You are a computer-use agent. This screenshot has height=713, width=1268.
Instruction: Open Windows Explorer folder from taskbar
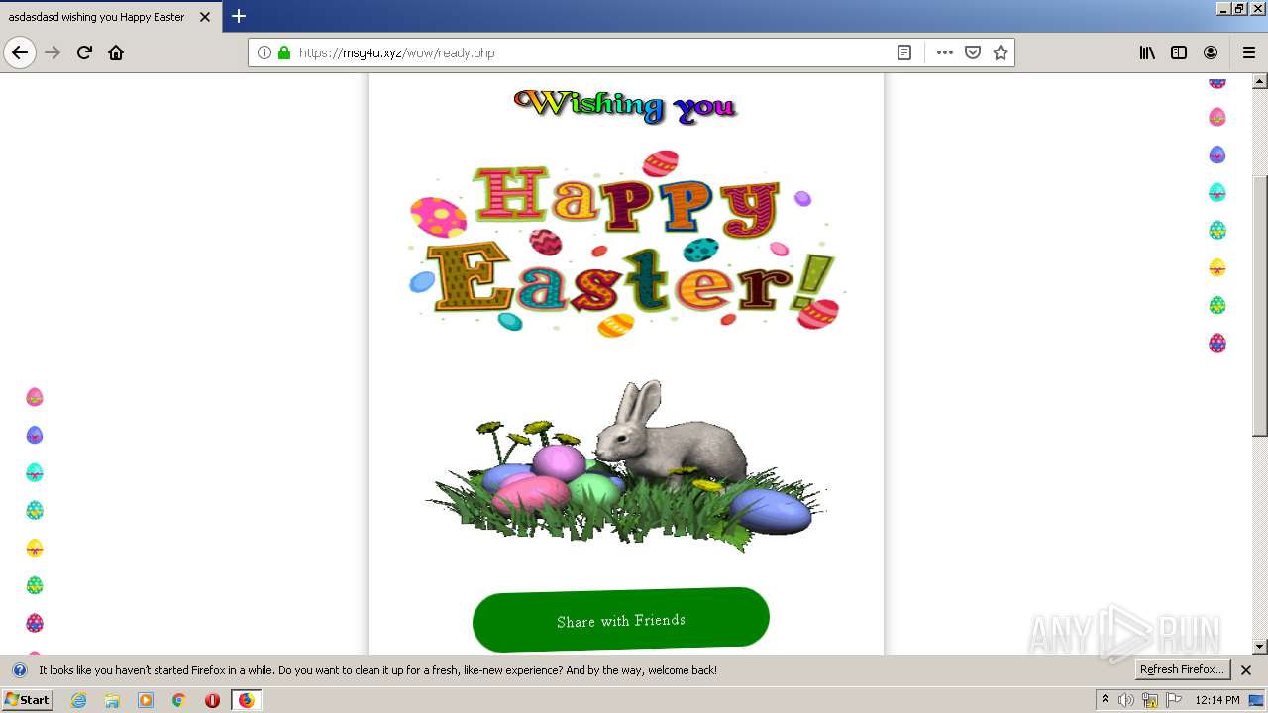click(x=112, y=700)
